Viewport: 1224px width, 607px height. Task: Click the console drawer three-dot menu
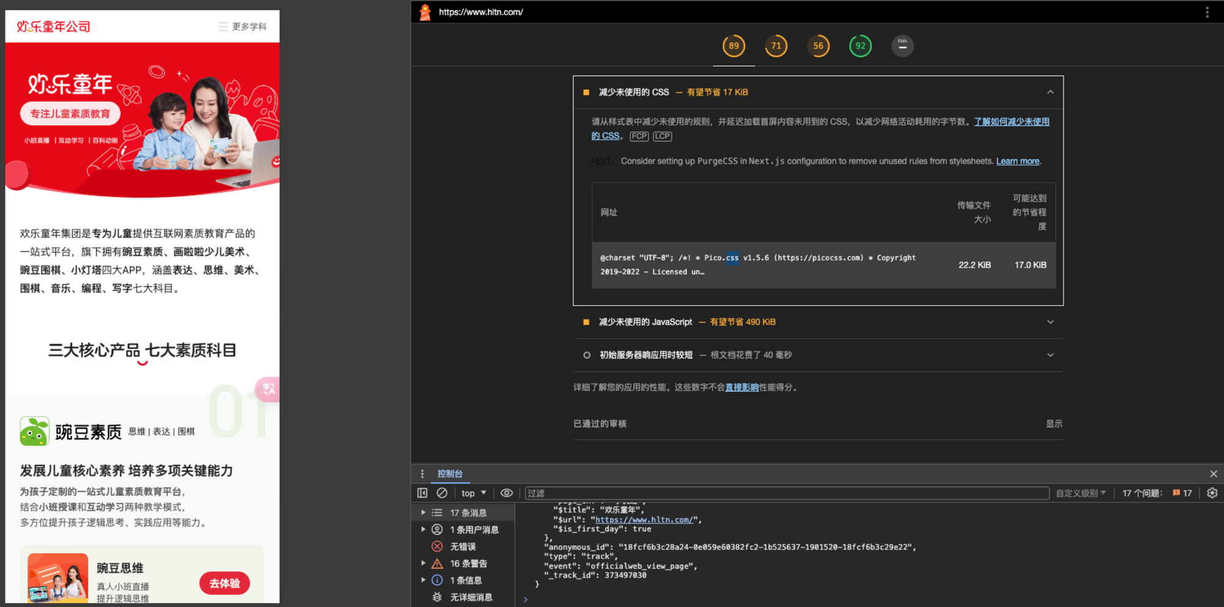pos(422,474)
